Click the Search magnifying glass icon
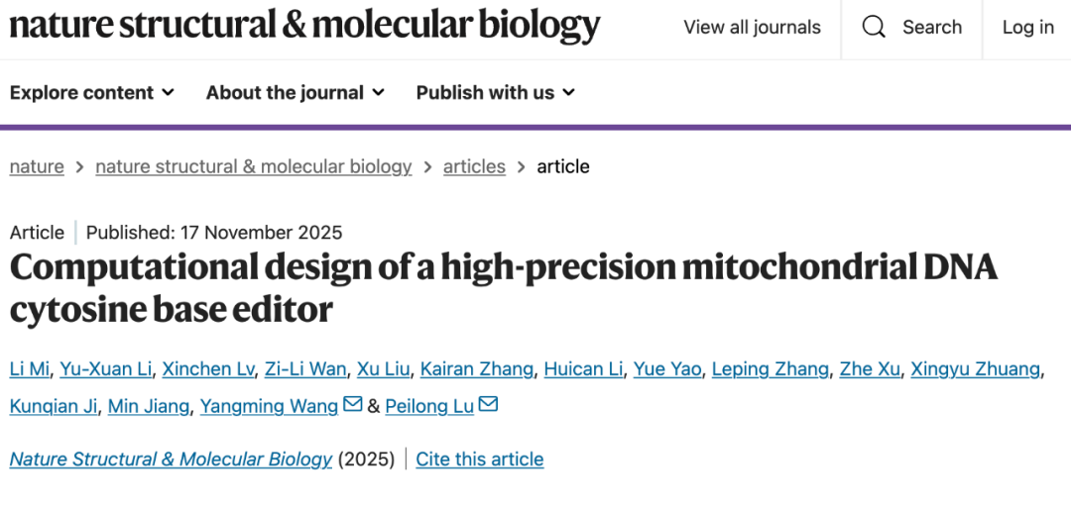Image resolution: width=1071 pixels, height=513 pixels. [874, 28]
